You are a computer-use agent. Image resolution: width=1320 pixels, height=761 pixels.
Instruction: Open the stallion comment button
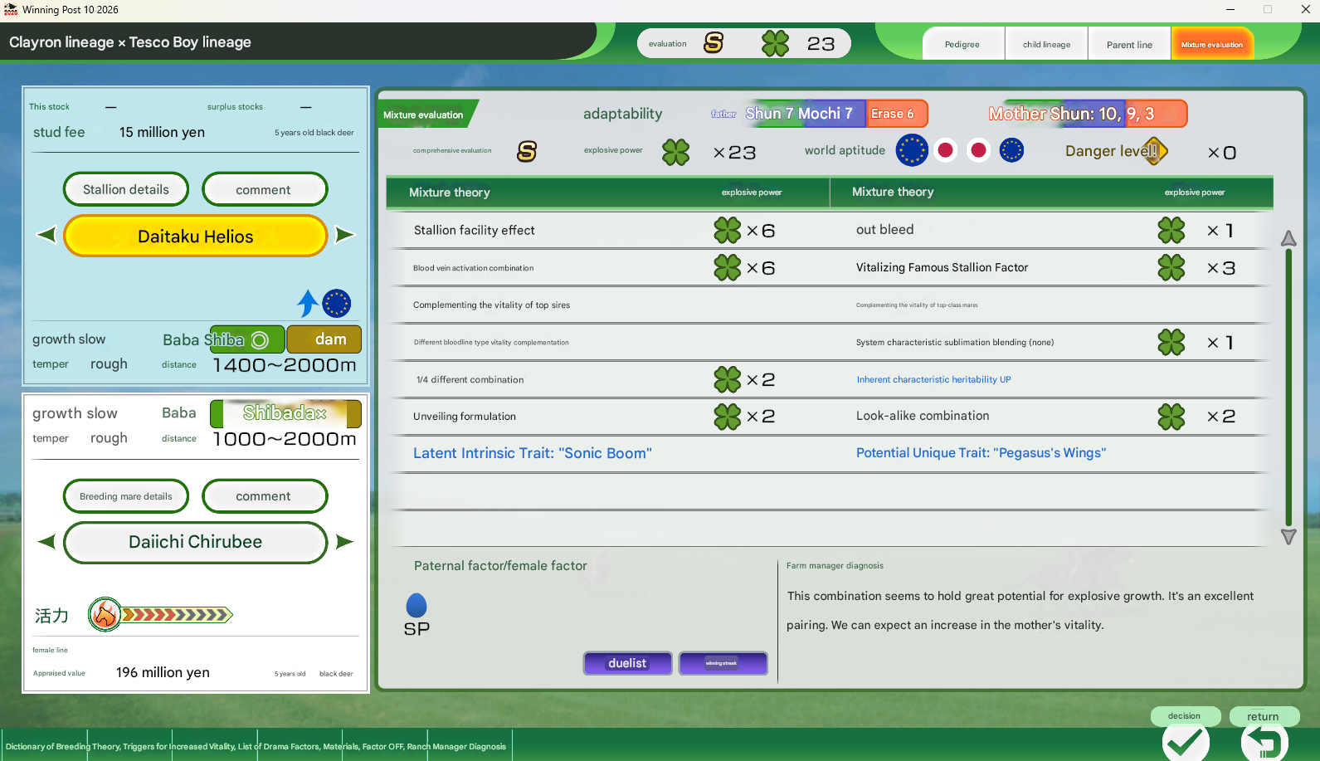tap(264, 189)
